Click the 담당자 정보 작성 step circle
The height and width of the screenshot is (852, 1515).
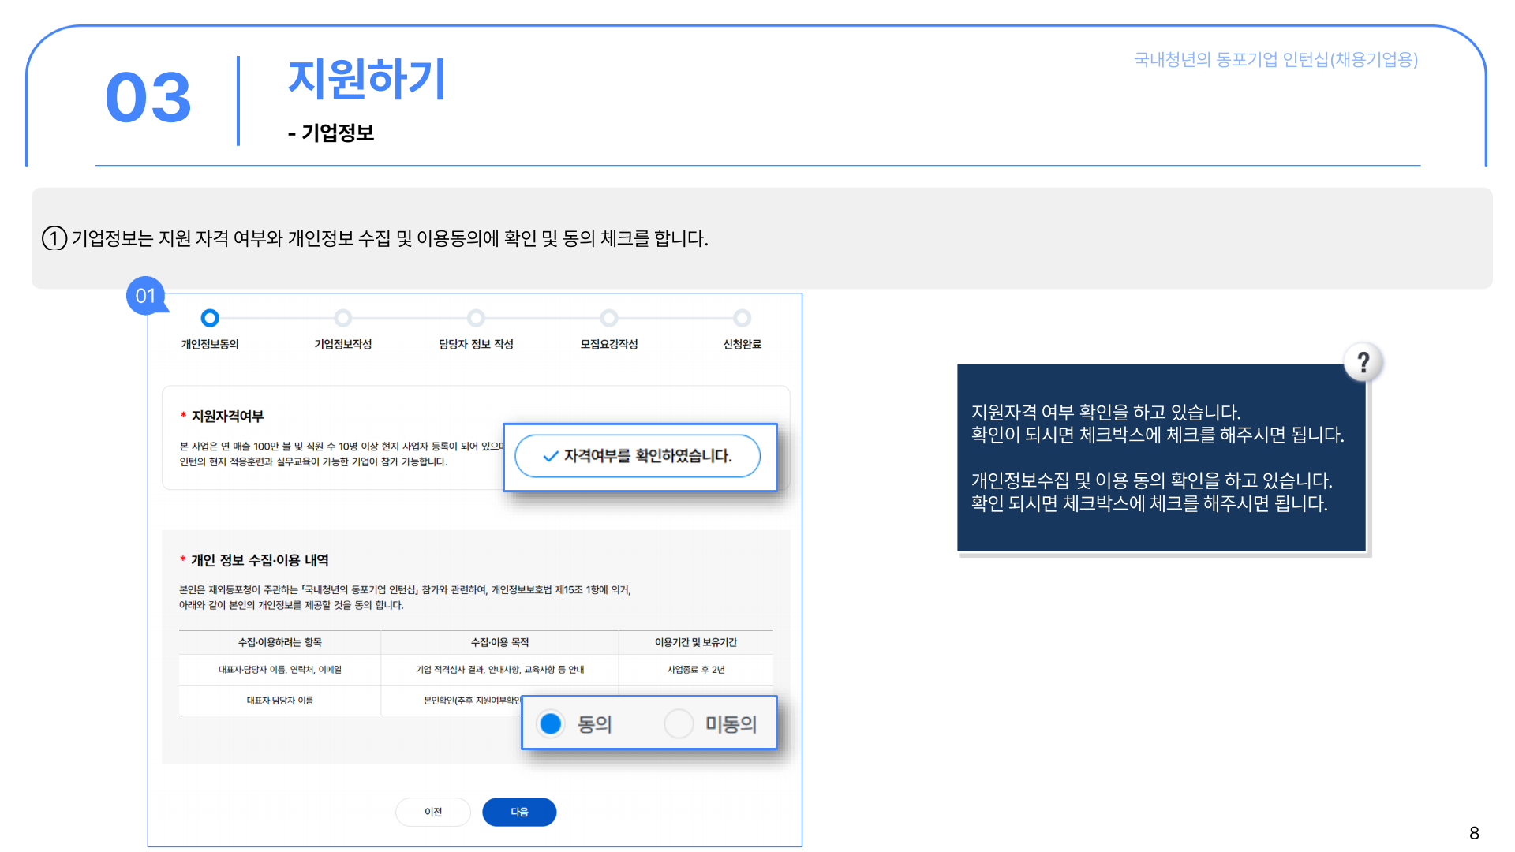coord(476,318)
